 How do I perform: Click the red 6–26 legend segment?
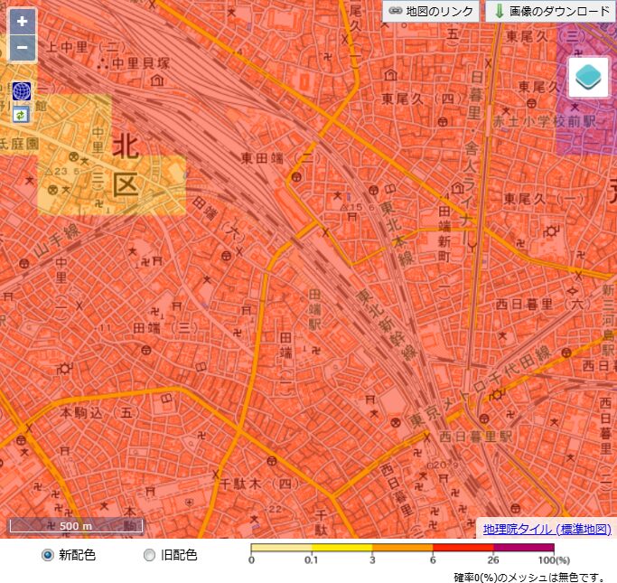(463, 547)
